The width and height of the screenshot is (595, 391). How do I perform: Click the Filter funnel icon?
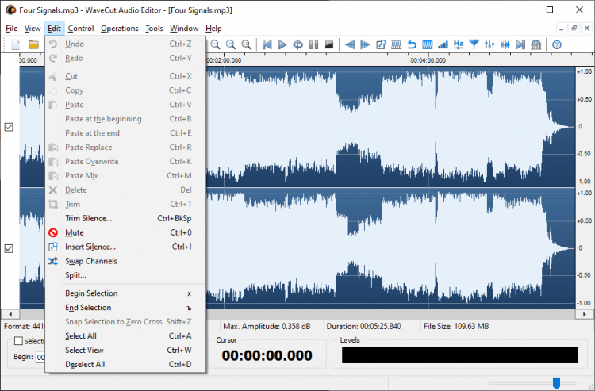click(x=474, y=44)
